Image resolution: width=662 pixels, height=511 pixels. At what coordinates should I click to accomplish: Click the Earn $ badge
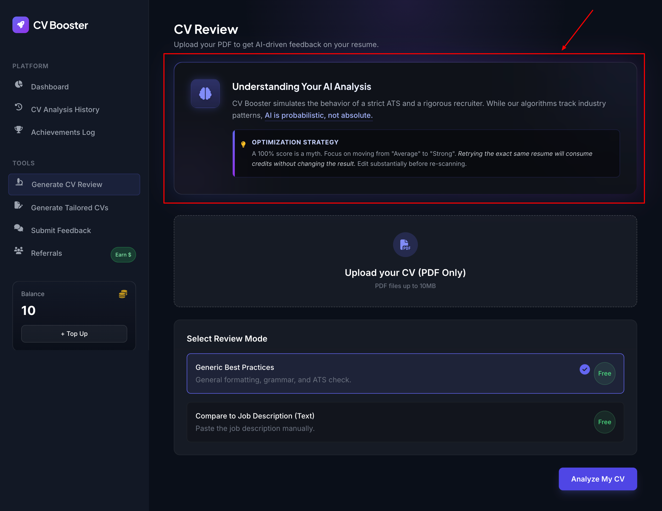[x=123, y=255]
